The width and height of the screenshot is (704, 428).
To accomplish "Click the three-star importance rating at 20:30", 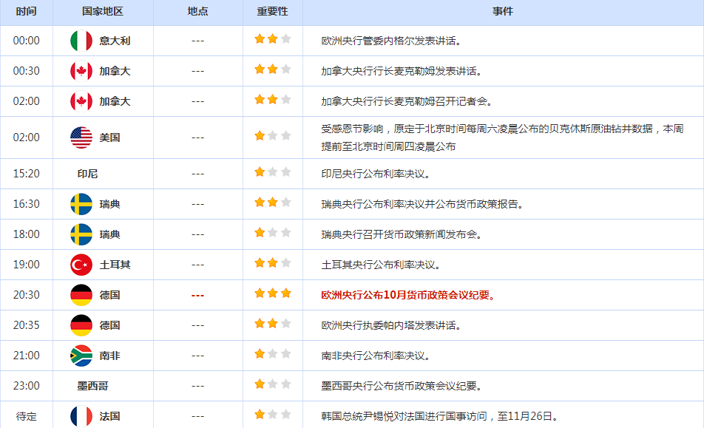I will coord(272,293).
